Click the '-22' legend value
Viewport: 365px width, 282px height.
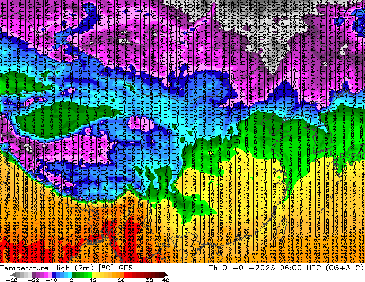tap(33, 280)
